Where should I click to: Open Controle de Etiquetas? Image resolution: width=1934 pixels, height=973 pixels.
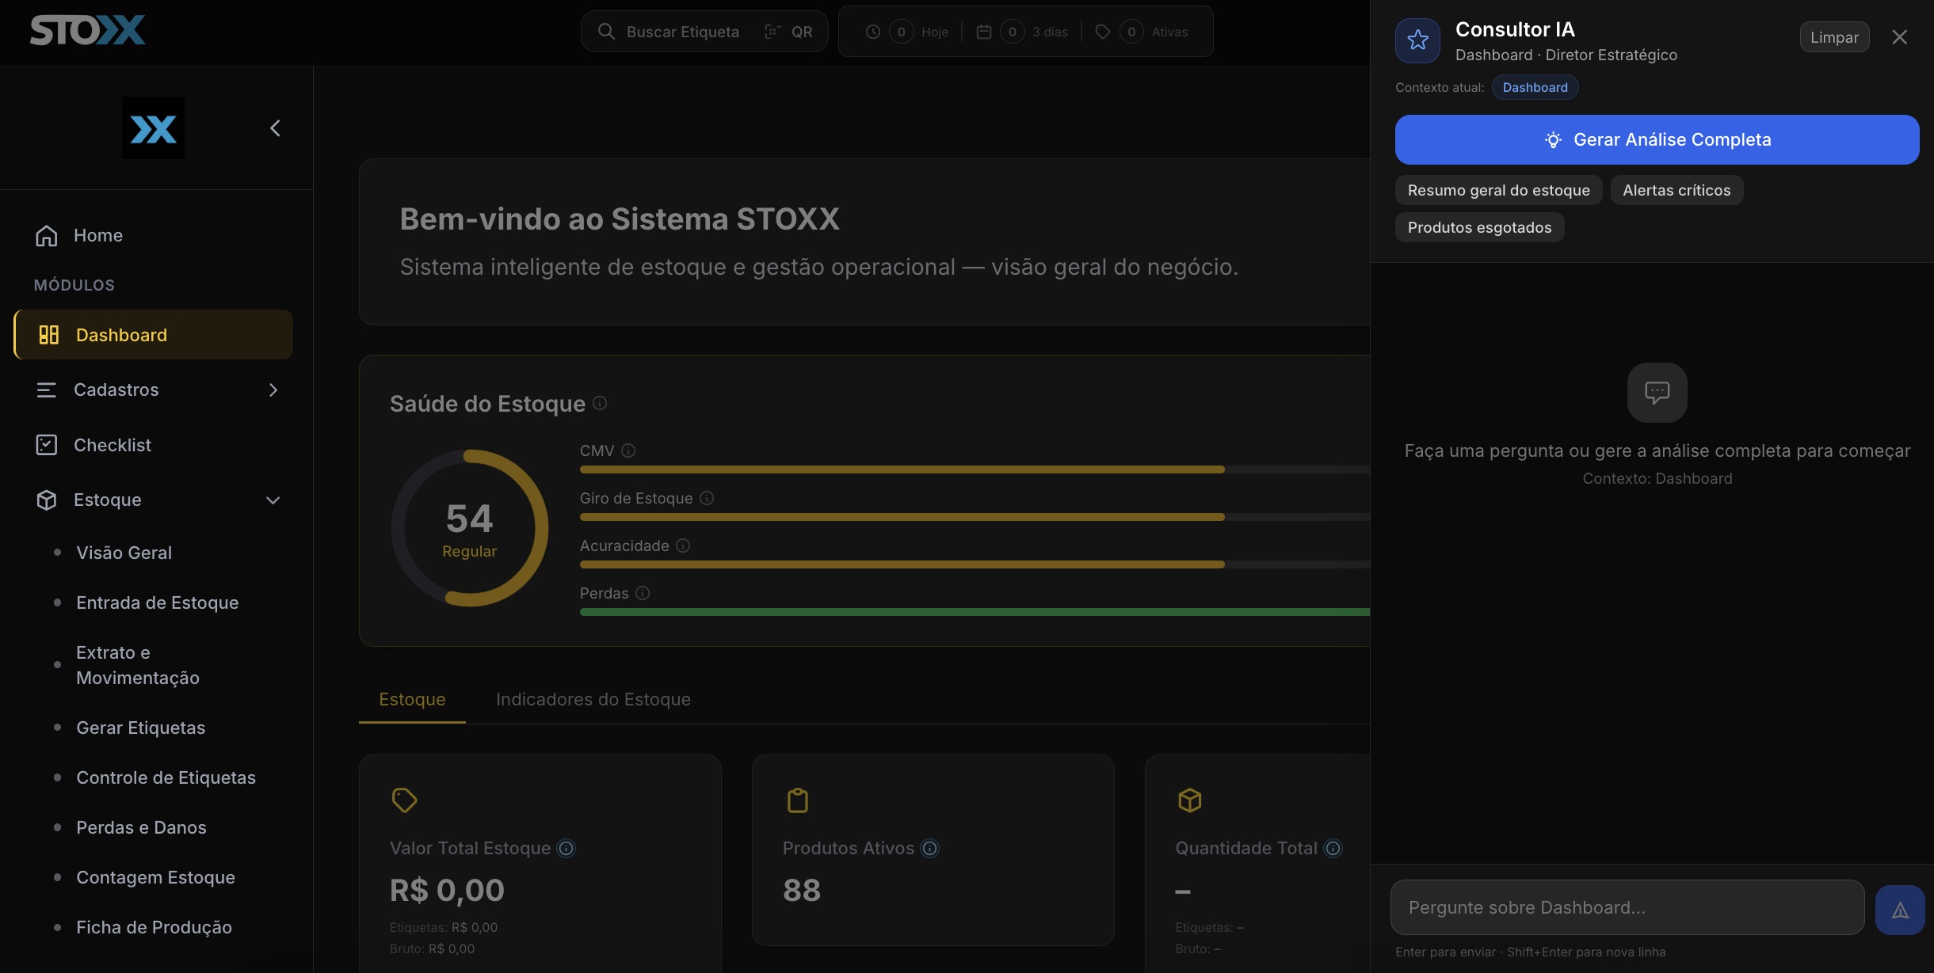[166, 777]
